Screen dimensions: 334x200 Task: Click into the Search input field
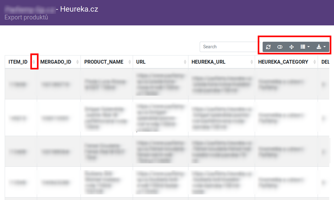coord(230,47)
